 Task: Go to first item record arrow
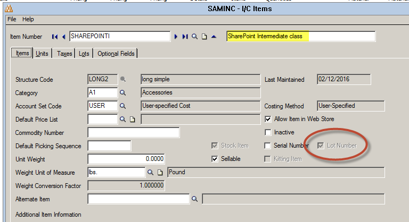pyautogui.click(x=54, y=37)
